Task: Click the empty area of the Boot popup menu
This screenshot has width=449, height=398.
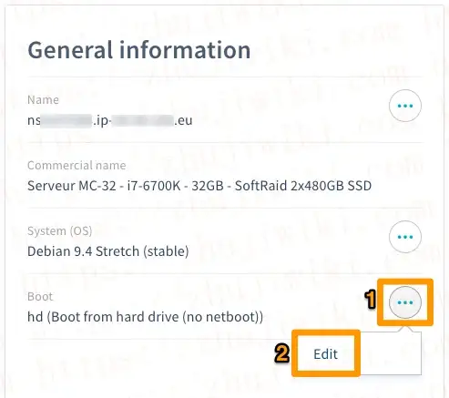Action: [390, 353]
